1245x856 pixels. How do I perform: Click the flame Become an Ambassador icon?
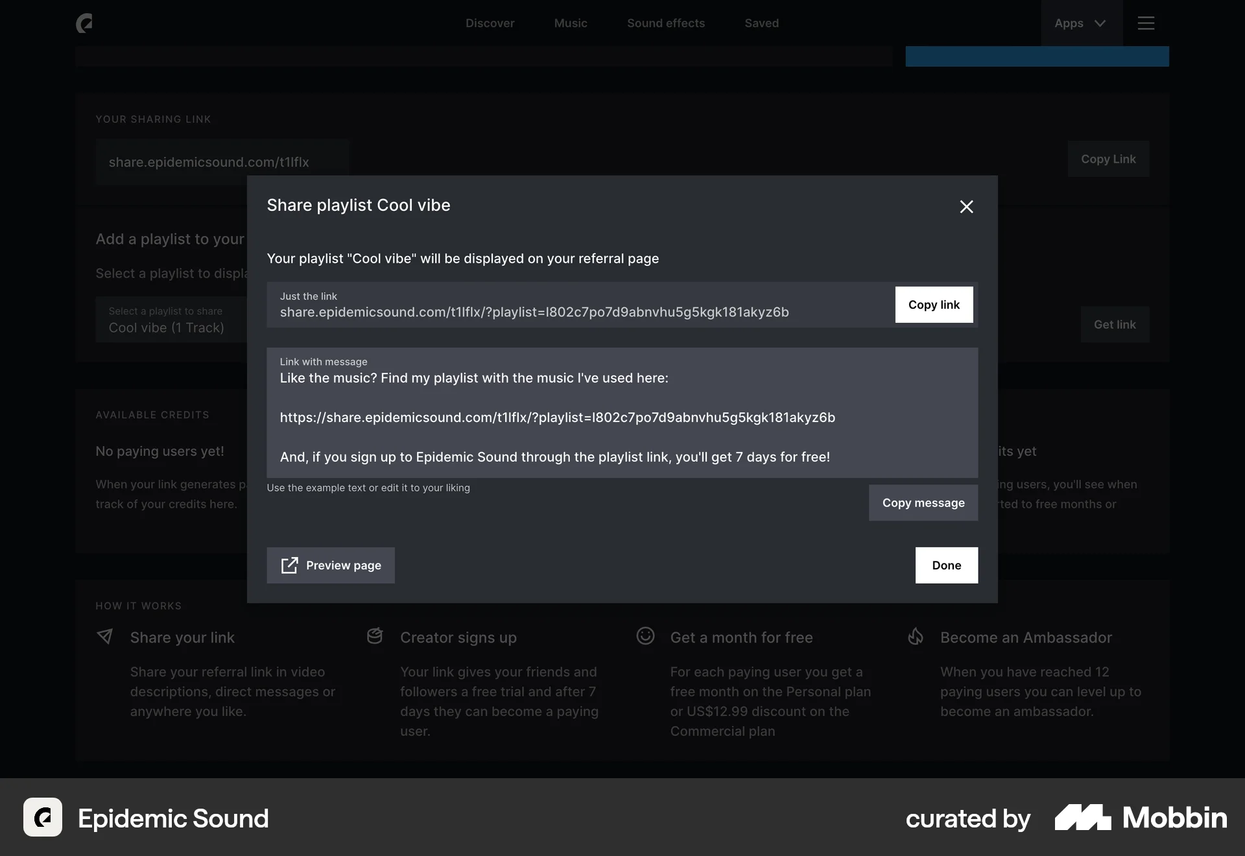(916, 636)
